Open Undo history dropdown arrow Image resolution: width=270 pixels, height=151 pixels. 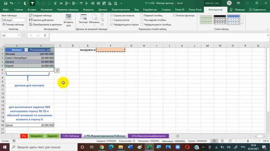15,3
